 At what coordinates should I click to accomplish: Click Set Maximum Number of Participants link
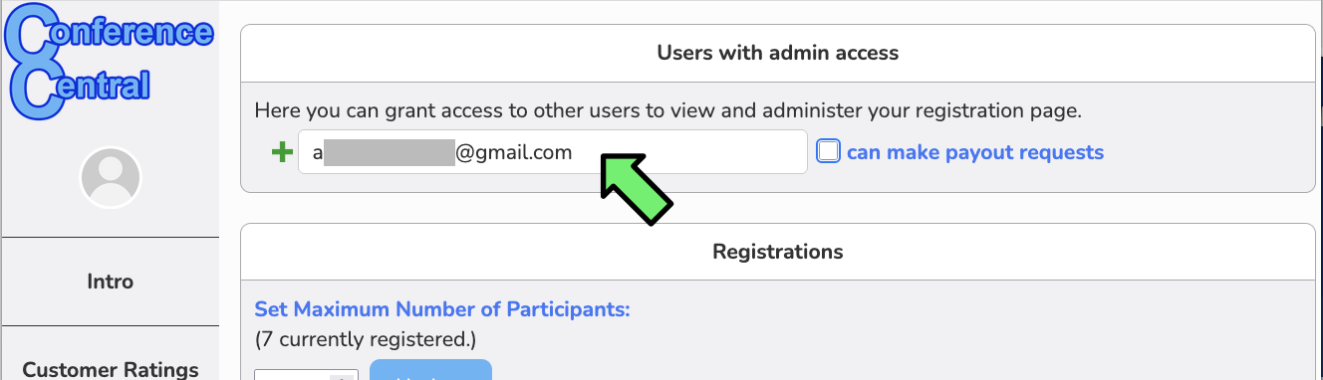442,309
